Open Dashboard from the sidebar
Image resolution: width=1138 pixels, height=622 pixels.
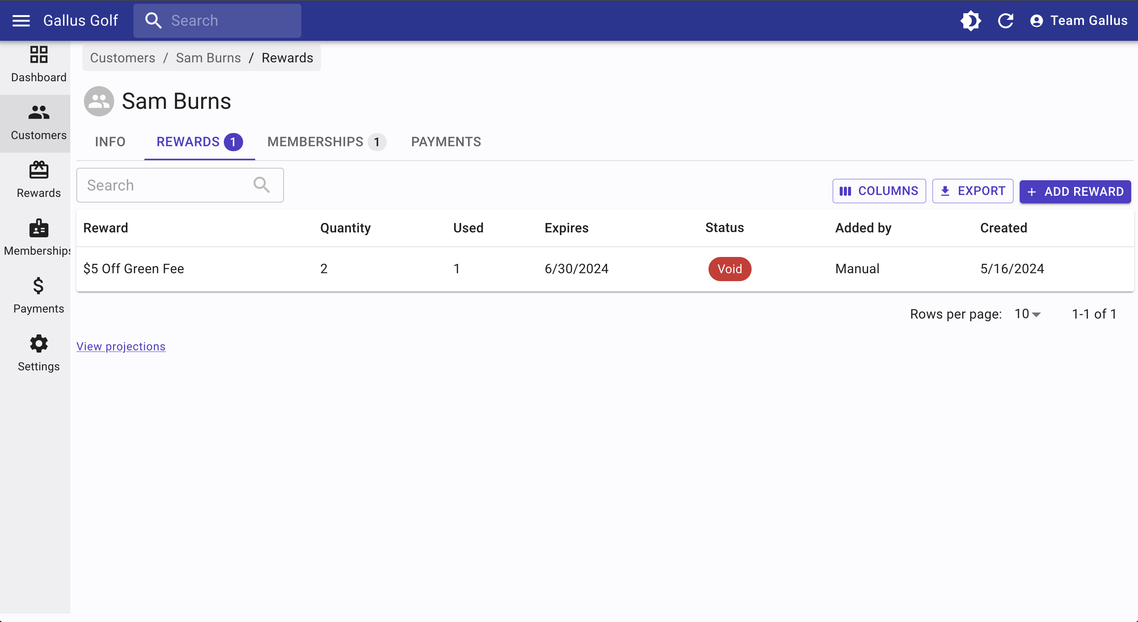point(39,65)
